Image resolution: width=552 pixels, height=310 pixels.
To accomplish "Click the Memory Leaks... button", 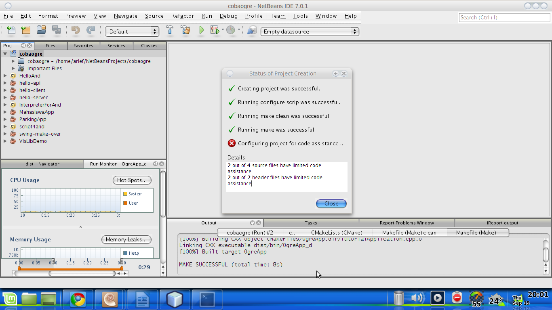I will [x=126, y=239].
